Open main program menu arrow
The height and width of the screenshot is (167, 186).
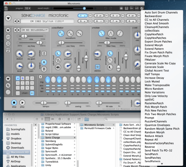point(8,18)
